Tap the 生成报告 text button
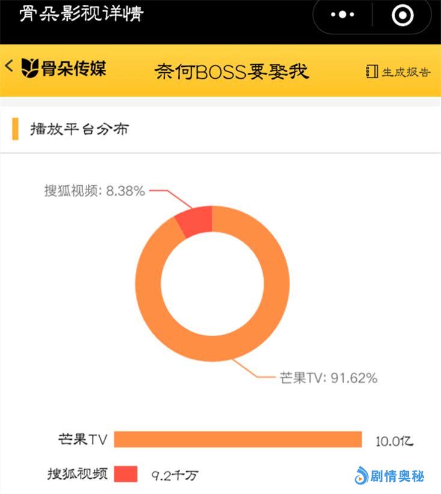This screenshot has width=441, height=494. click(406, 72)
